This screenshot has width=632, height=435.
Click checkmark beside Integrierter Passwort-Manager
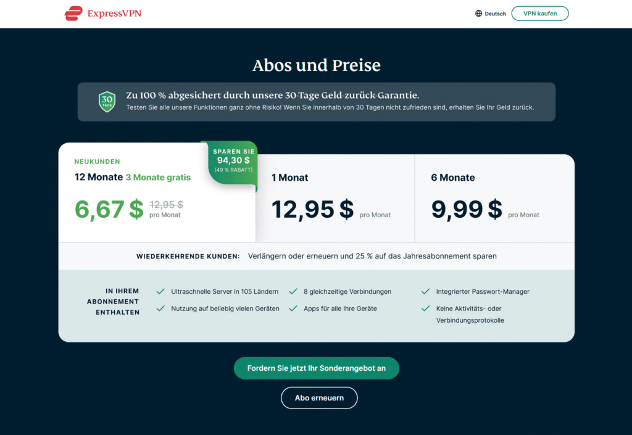(x=425, y=291)
